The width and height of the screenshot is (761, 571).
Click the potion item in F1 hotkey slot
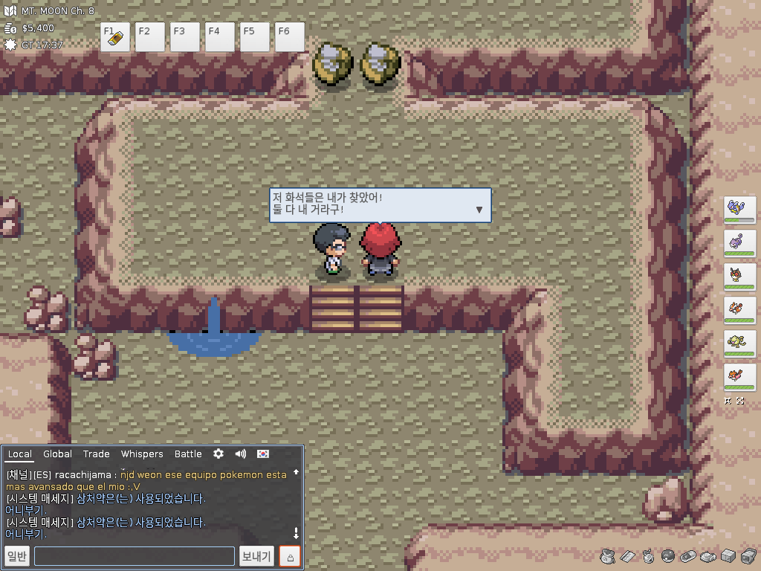pos(114,38)
